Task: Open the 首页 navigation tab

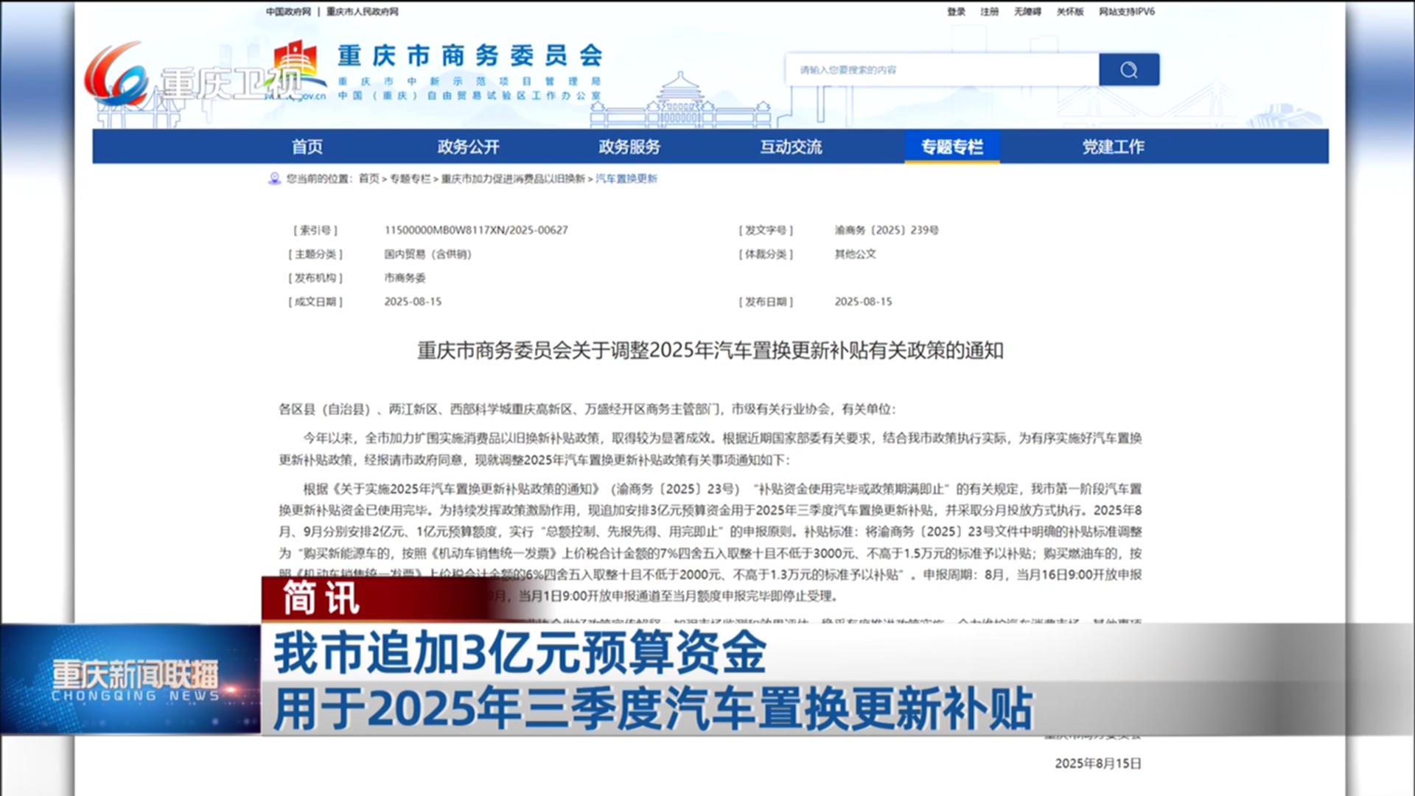Action: pos(307,147)
